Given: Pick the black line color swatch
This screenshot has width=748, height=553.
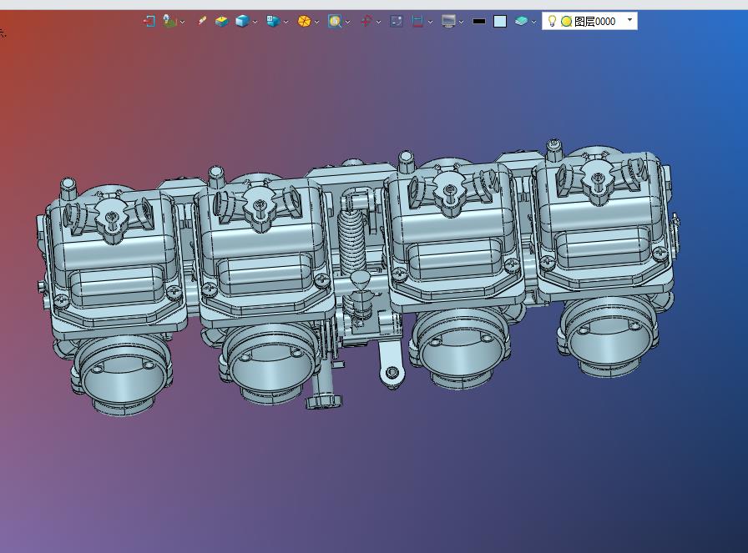Looking at the screenshot, I should point(479,21).
